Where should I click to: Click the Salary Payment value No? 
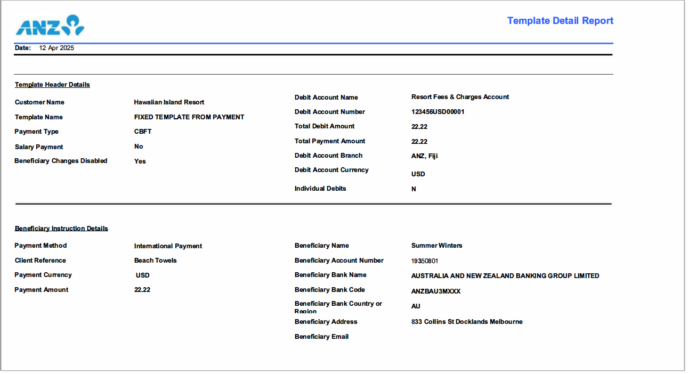[x=139, y=146]
